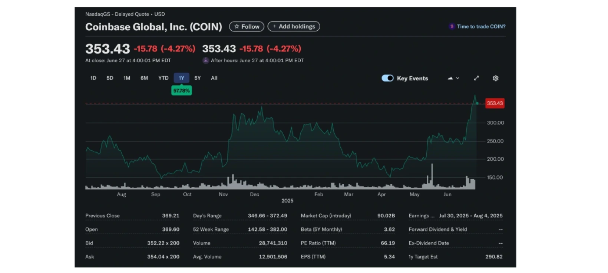Open the chart type dropdown

pos(453,78)
